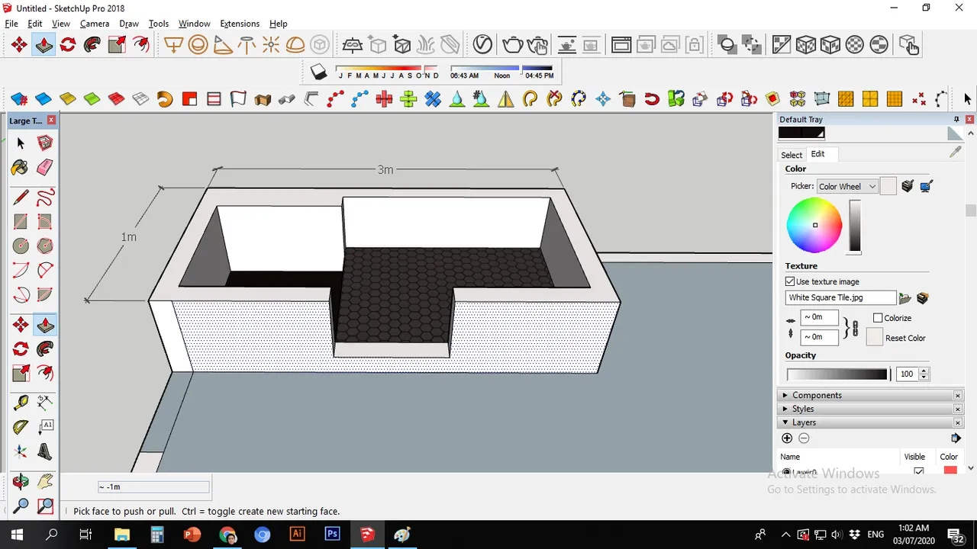Viewport: 977px width, 549px height.
Task: Activate the Orbit tool
Action: [21, 481]
